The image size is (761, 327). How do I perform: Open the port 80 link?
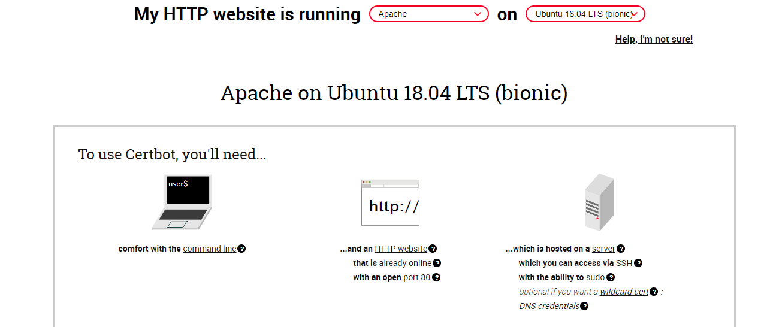coord(417,277)
